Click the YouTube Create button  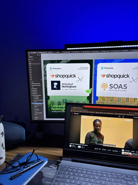[x=136, y=118]
